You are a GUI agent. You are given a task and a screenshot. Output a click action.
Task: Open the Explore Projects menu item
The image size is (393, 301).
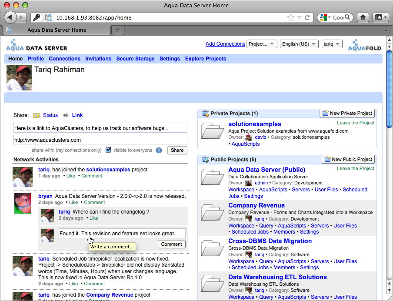[x=206, y=59]
